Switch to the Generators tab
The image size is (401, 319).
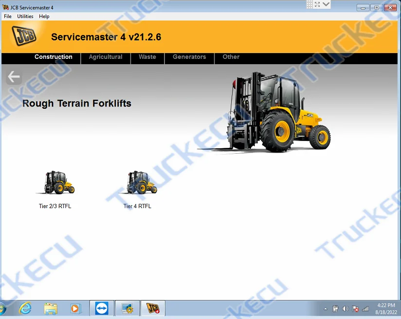pyautogui.click(x=189, y=57)
